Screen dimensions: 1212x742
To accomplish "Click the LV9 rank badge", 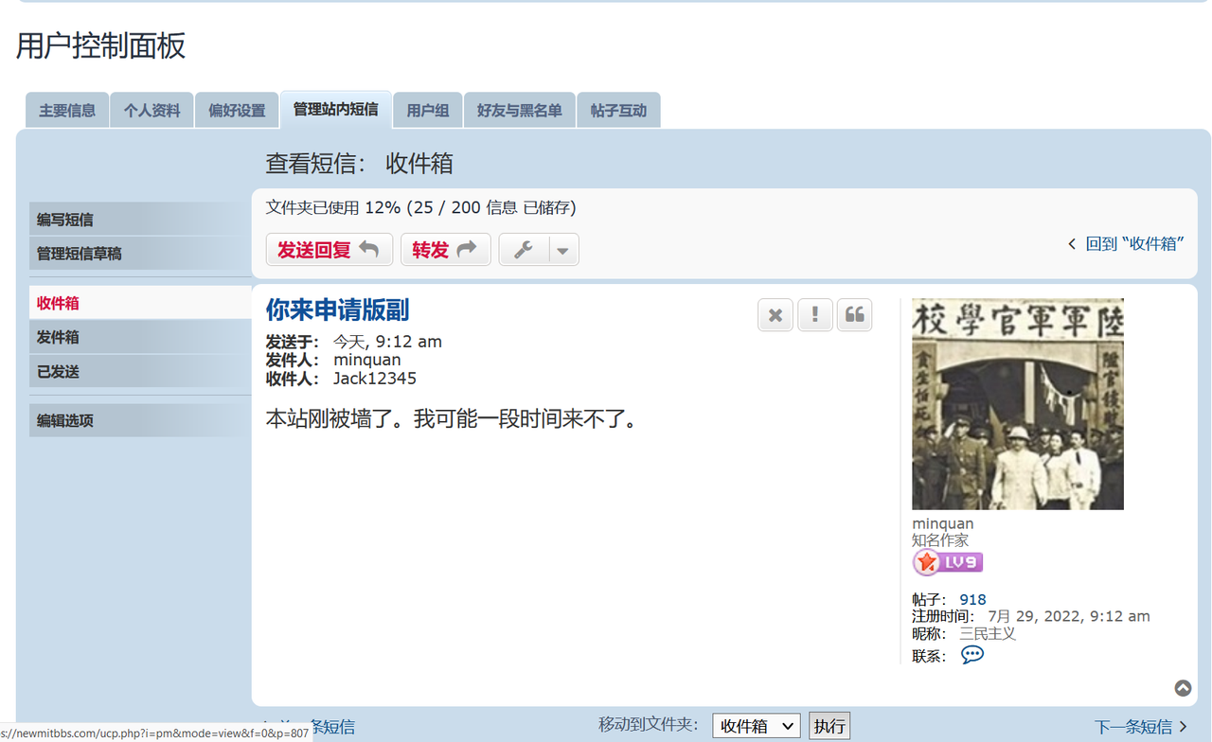I will click(948, 562).
